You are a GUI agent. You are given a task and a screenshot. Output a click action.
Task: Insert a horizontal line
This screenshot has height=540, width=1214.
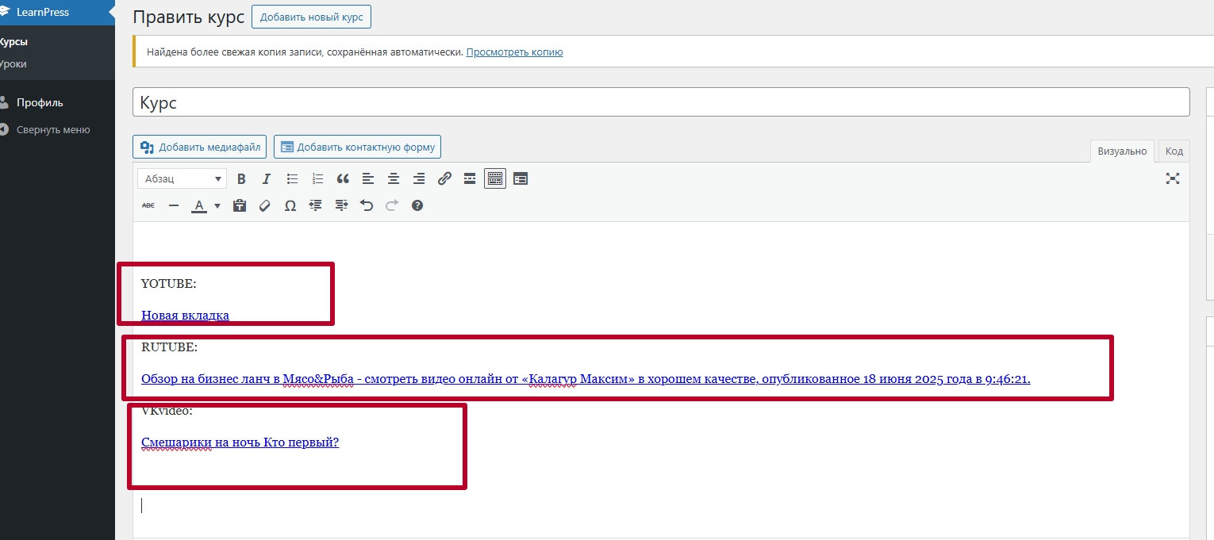[174, 205]
